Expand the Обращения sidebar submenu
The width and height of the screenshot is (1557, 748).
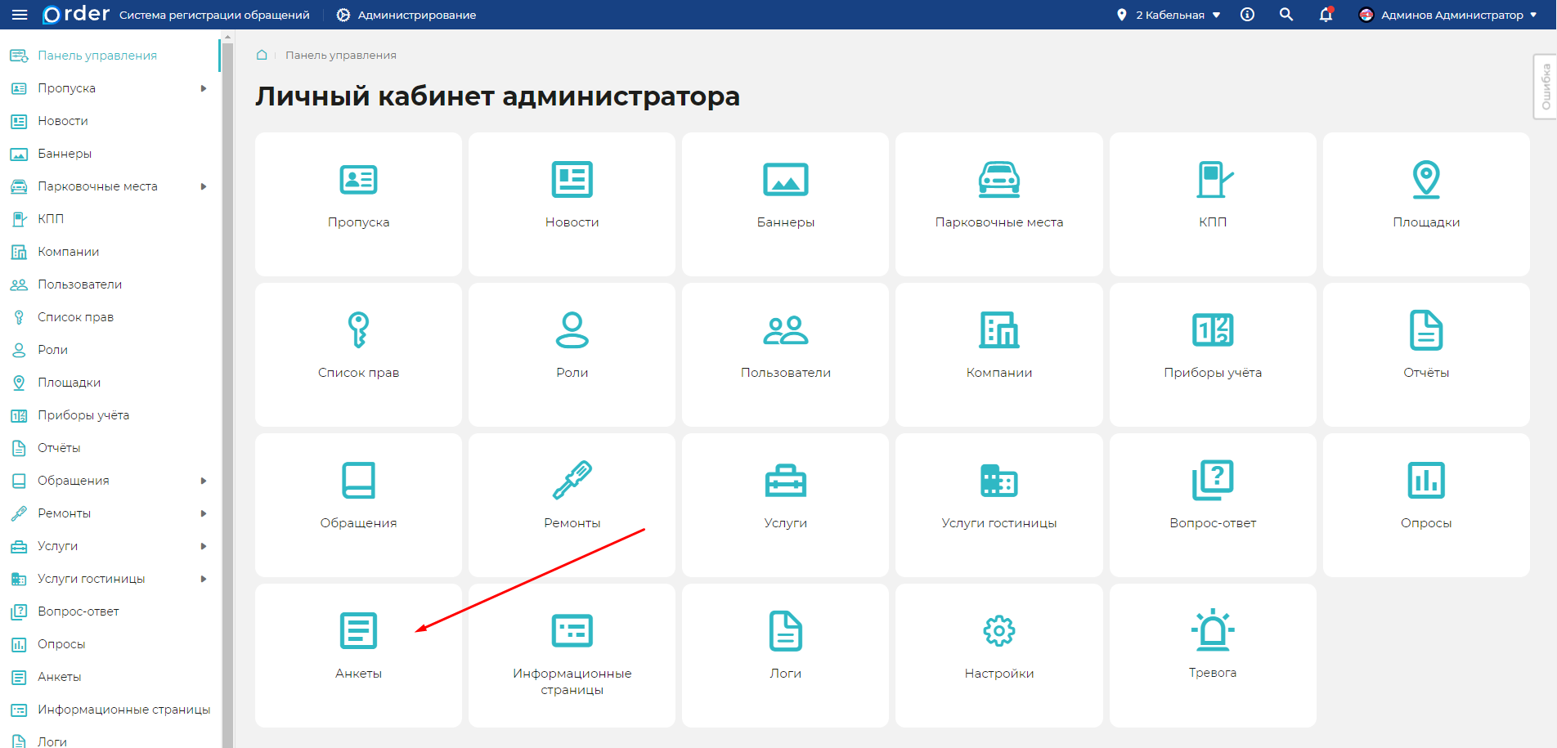click(204, 481)
